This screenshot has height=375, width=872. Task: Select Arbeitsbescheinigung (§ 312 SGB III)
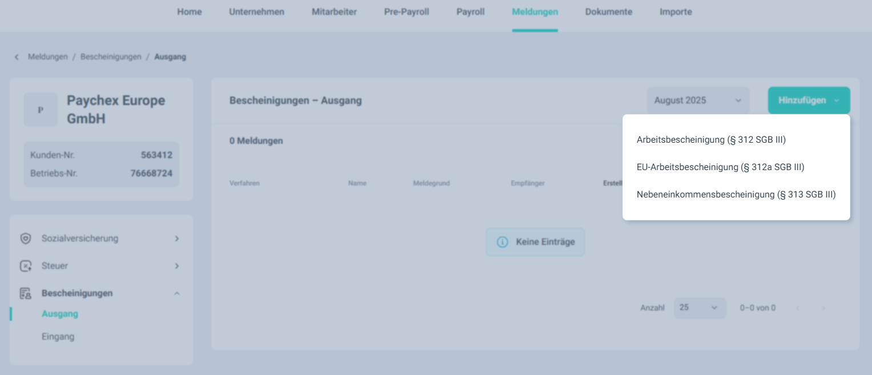click(x=711, y=140)
